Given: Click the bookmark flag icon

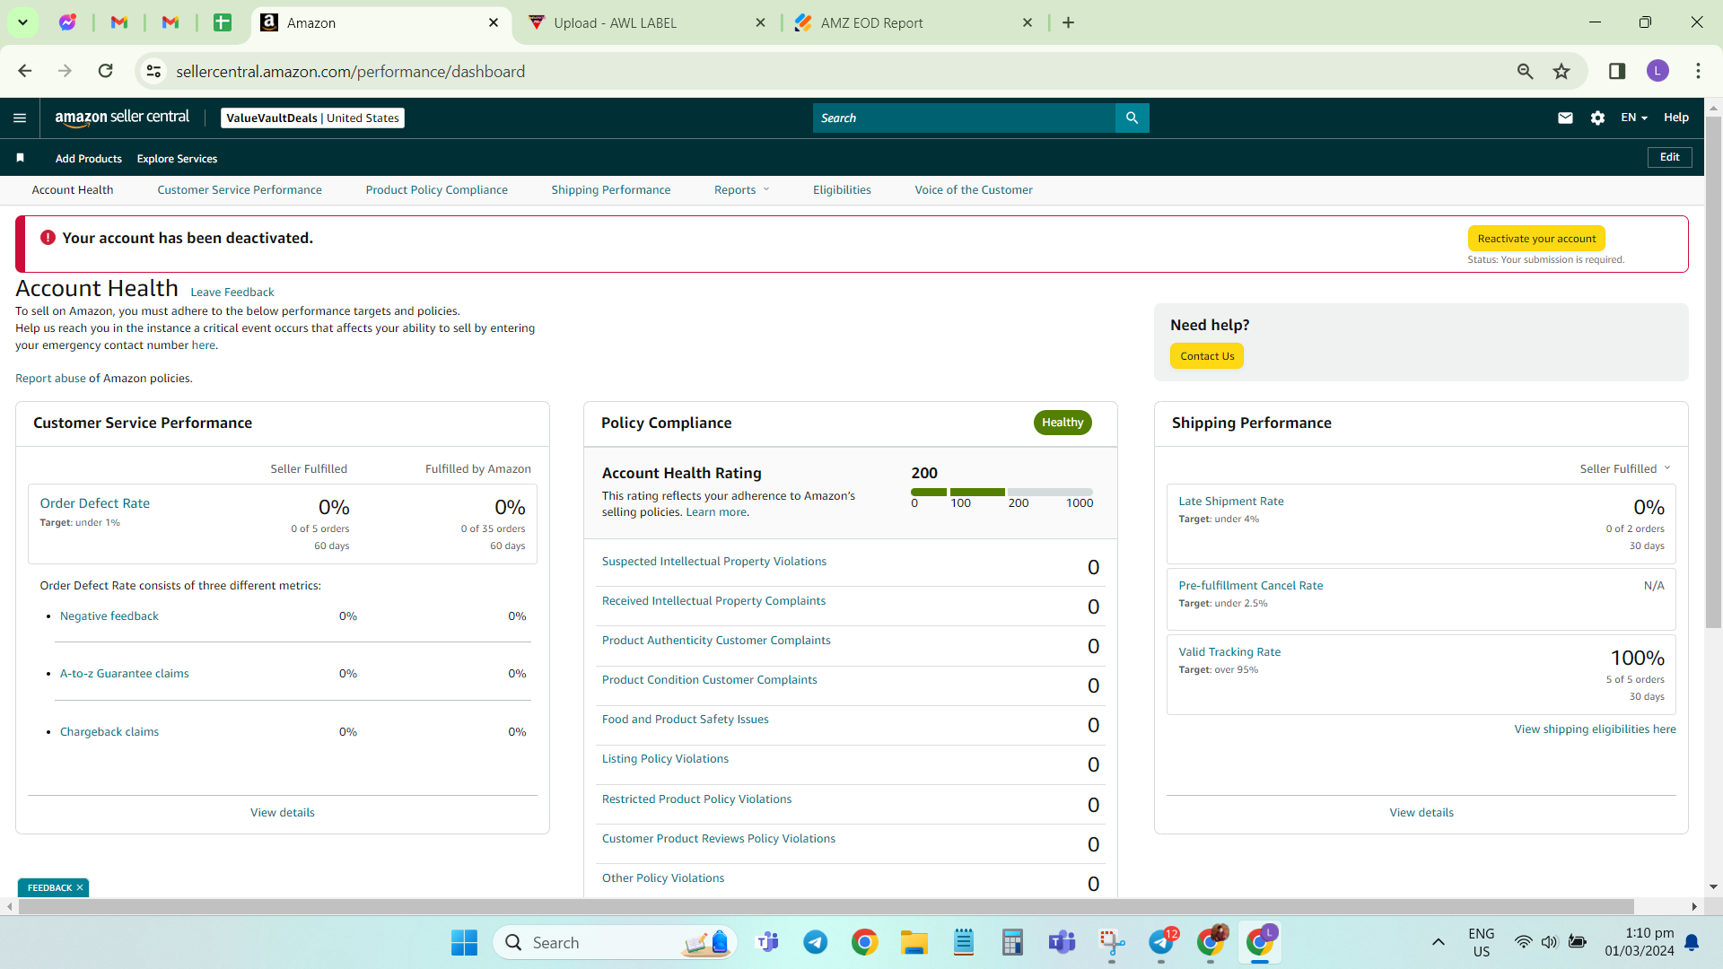Looking at the screenshot, I should [20, 158].
